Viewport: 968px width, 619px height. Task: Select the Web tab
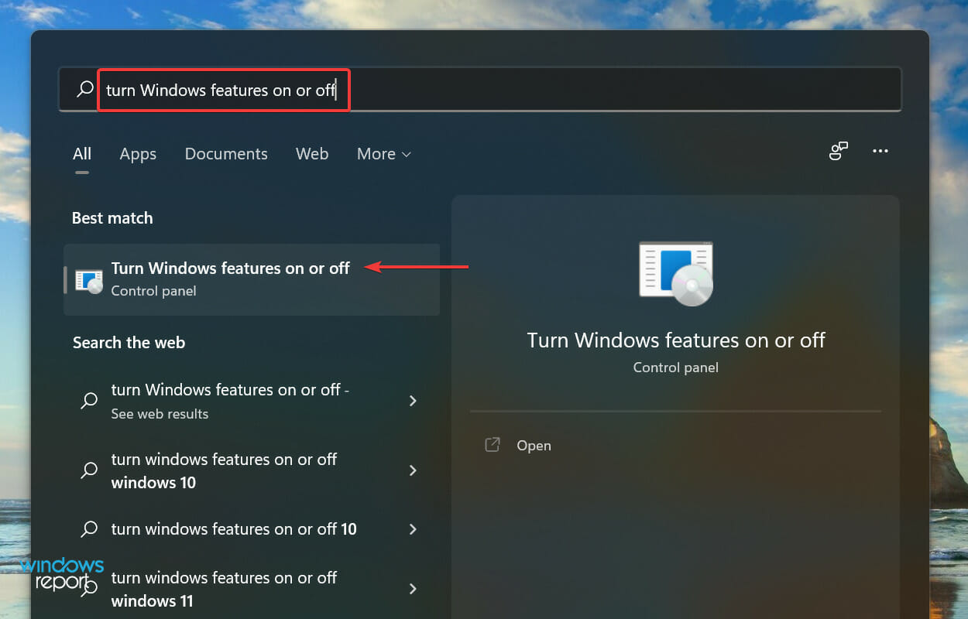(x=312, y=154)
